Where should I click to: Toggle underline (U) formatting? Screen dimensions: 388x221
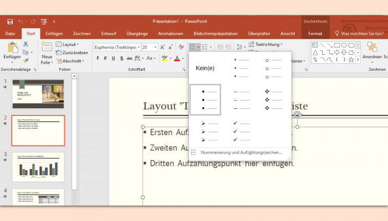[x=113, y=58]
